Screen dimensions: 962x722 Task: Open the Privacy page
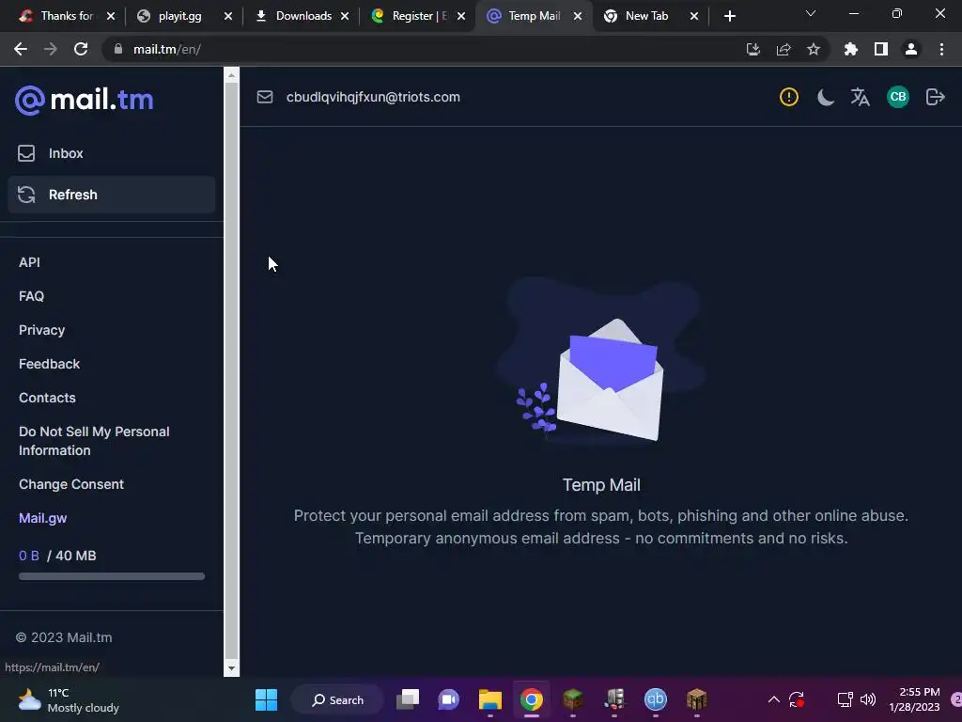[x=41, y=330]
